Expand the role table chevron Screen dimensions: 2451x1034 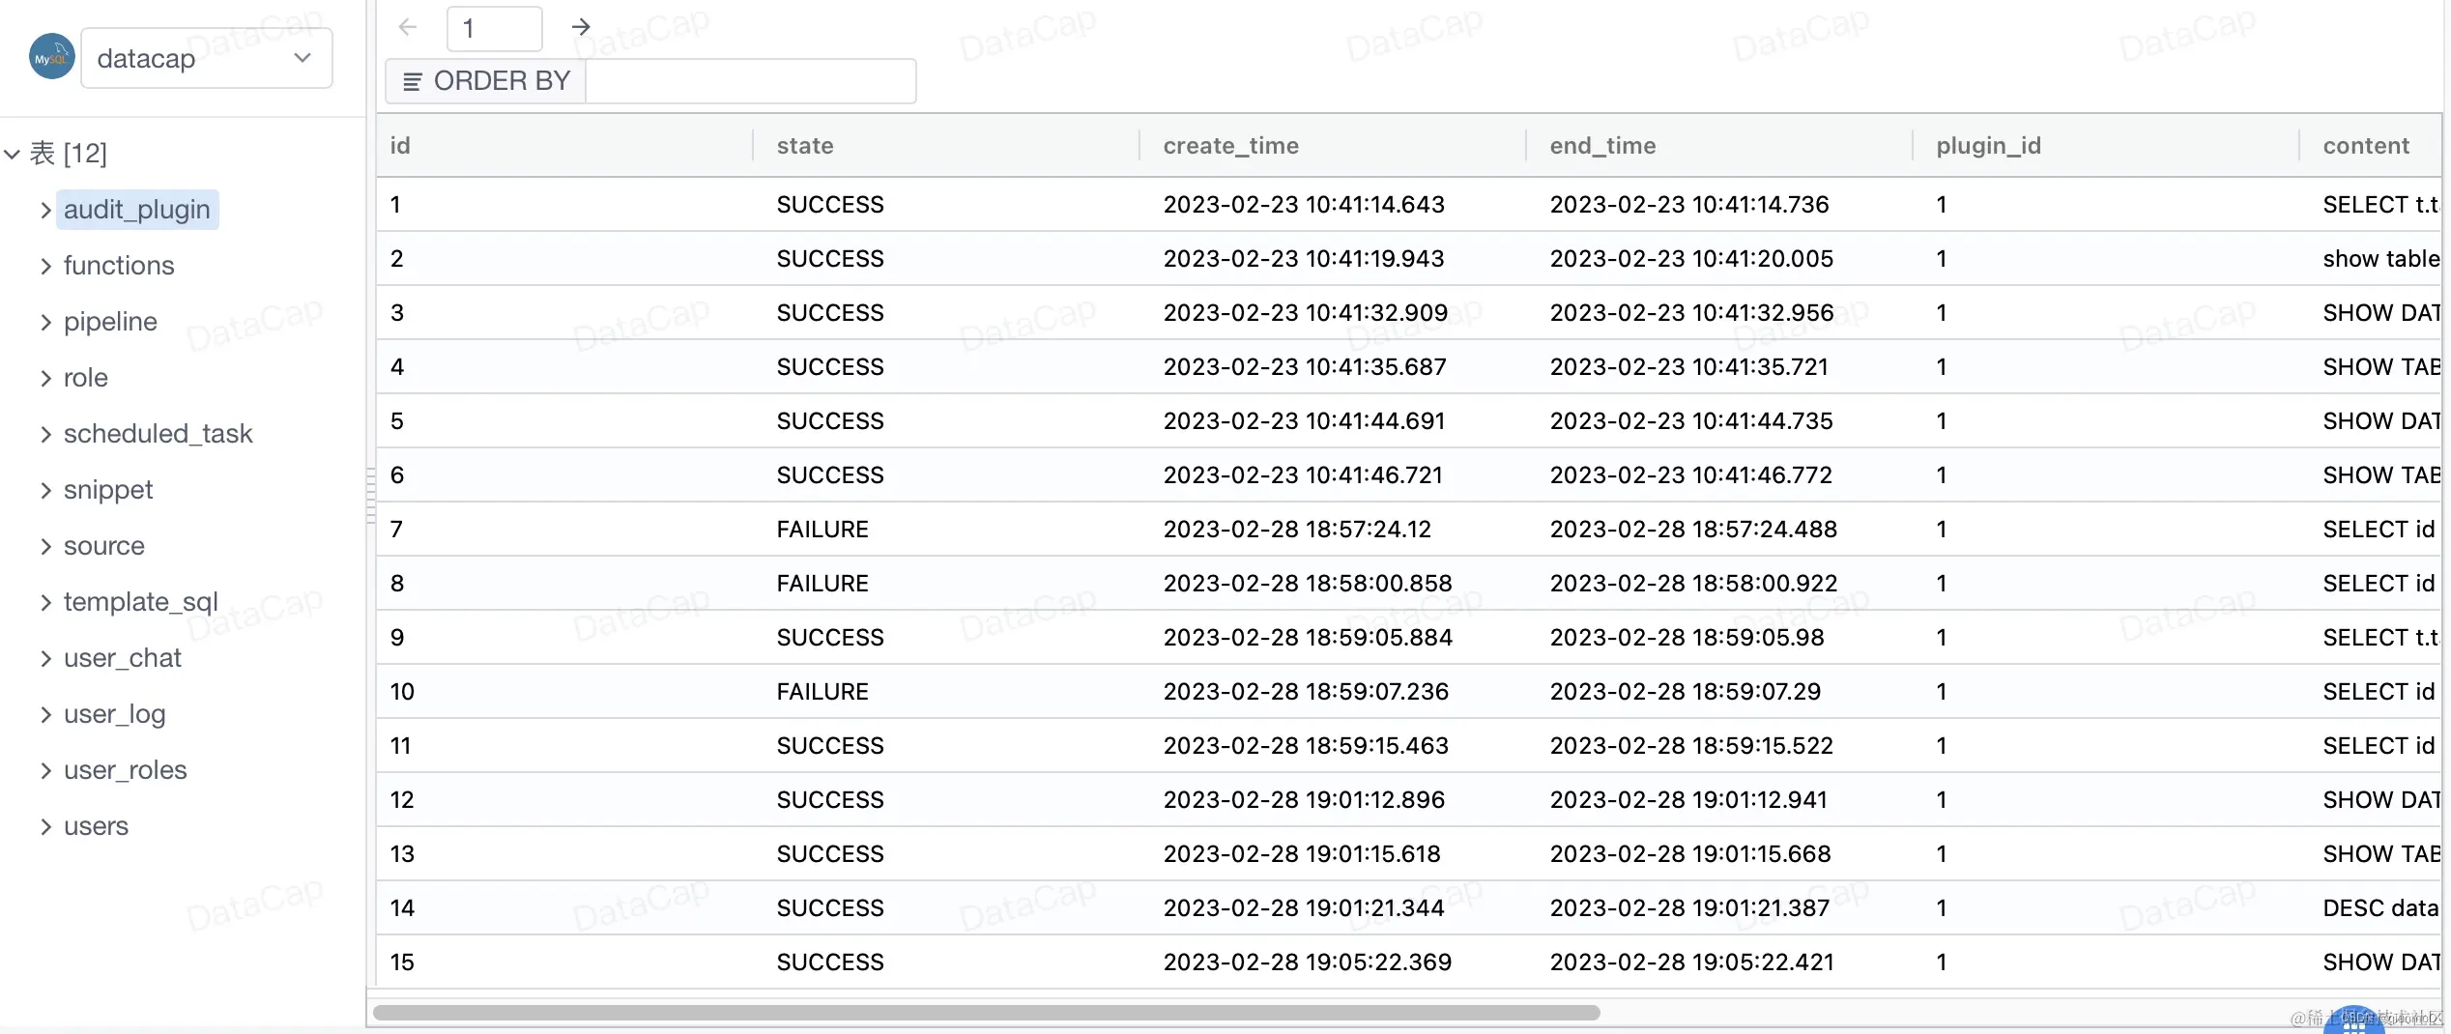(45, 378)
